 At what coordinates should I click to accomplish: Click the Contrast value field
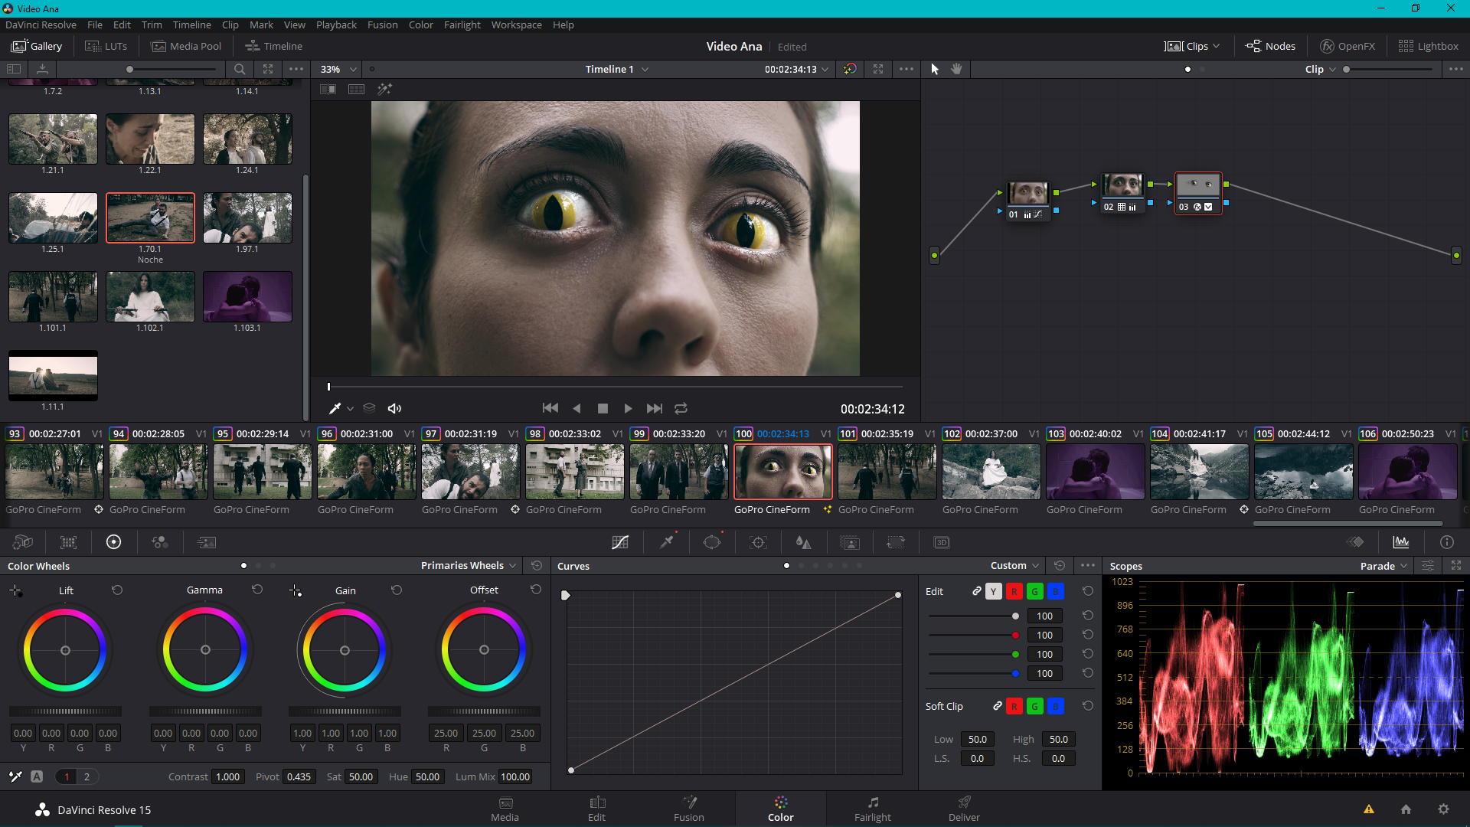pos(228,776)
